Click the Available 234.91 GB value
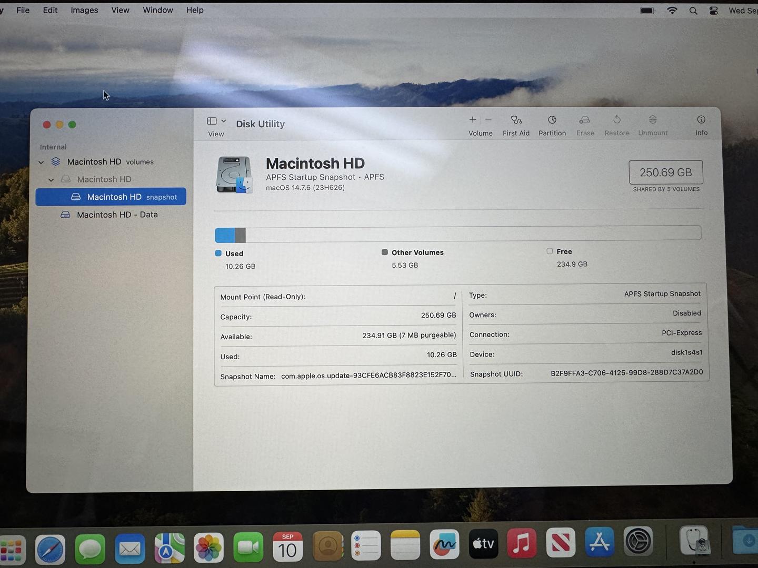 tap(409, 335)
